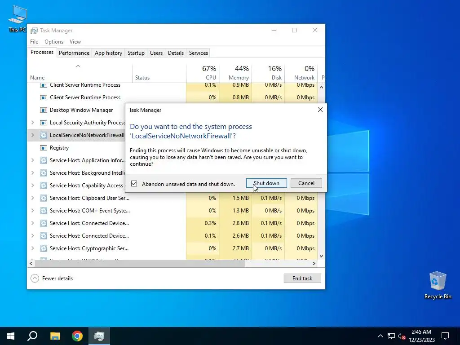The height and width of the screenshot is (345, 460).
Task: Click the End task button
Action: pyautogui.click(x=302, y=279)
